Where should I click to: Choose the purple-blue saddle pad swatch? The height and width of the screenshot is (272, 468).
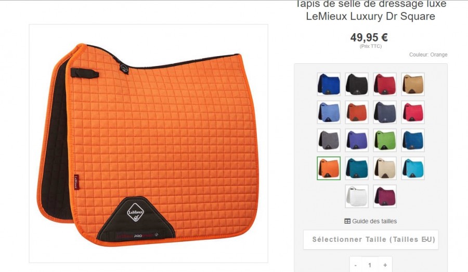pos(357,140)
